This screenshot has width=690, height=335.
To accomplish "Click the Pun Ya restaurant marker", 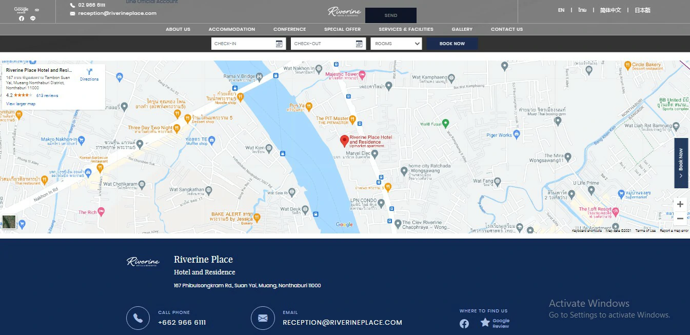I will click(310, 106).
